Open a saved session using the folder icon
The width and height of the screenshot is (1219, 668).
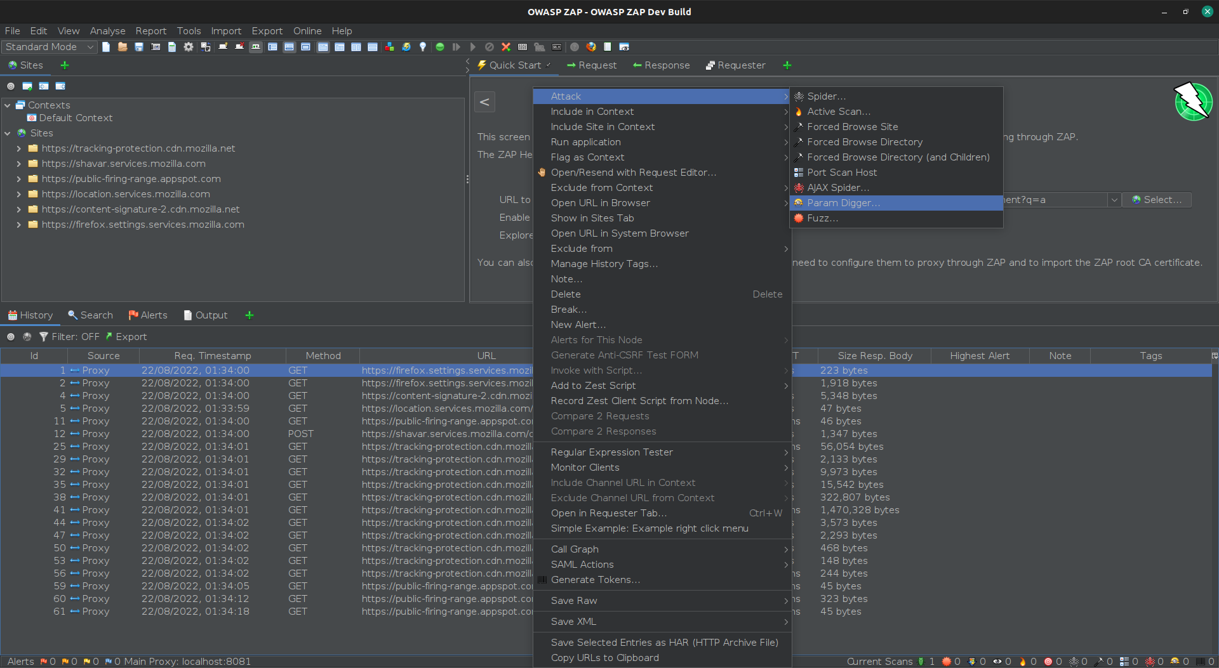[122, 46]
